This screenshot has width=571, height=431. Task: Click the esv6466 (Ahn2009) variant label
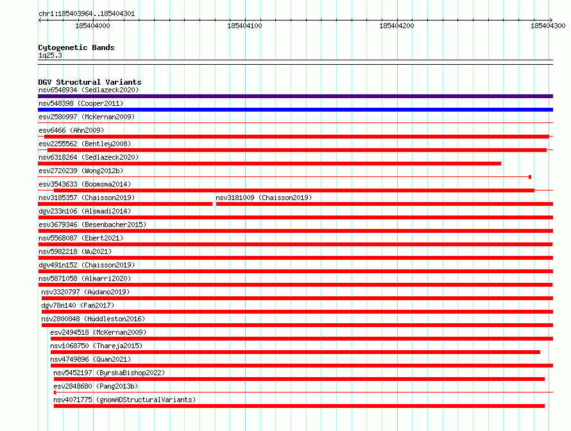tap(71, 130)
